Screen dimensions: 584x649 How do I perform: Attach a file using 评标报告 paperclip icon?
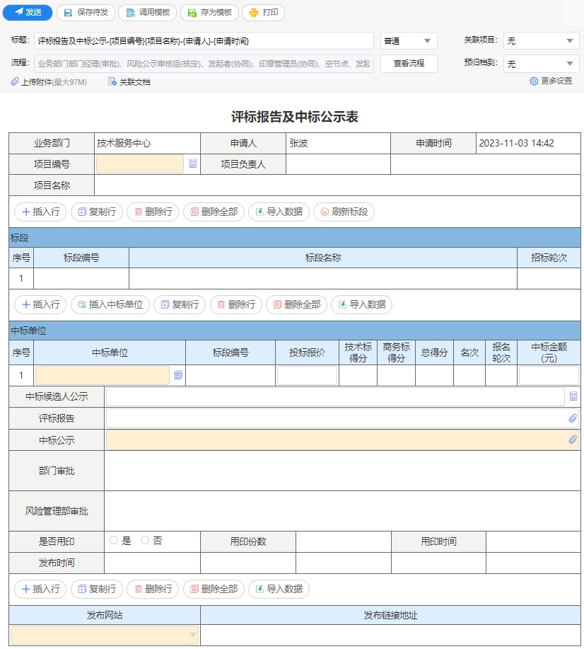[x=573, y=418]
